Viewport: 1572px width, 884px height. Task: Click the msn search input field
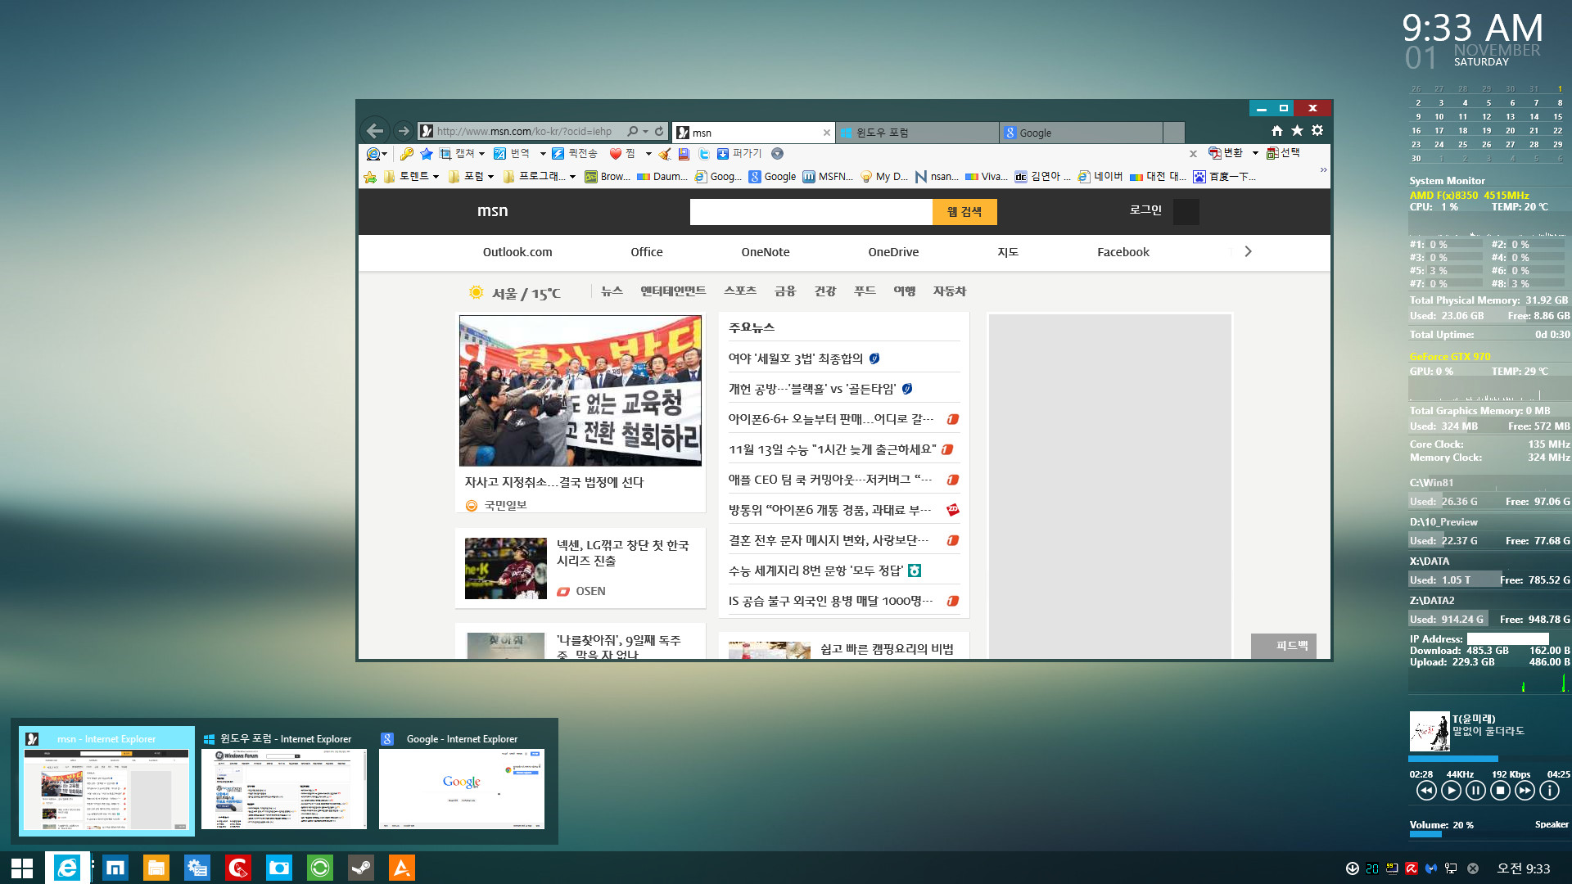click(811, 212)
